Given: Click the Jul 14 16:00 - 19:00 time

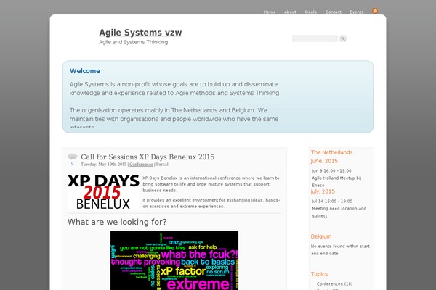Looking at the screenshot, I should point(332,202).
